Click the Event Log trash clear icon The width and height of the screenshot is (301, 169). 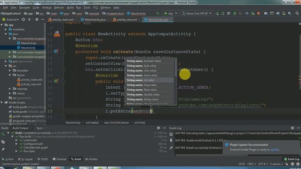(171, 140)
